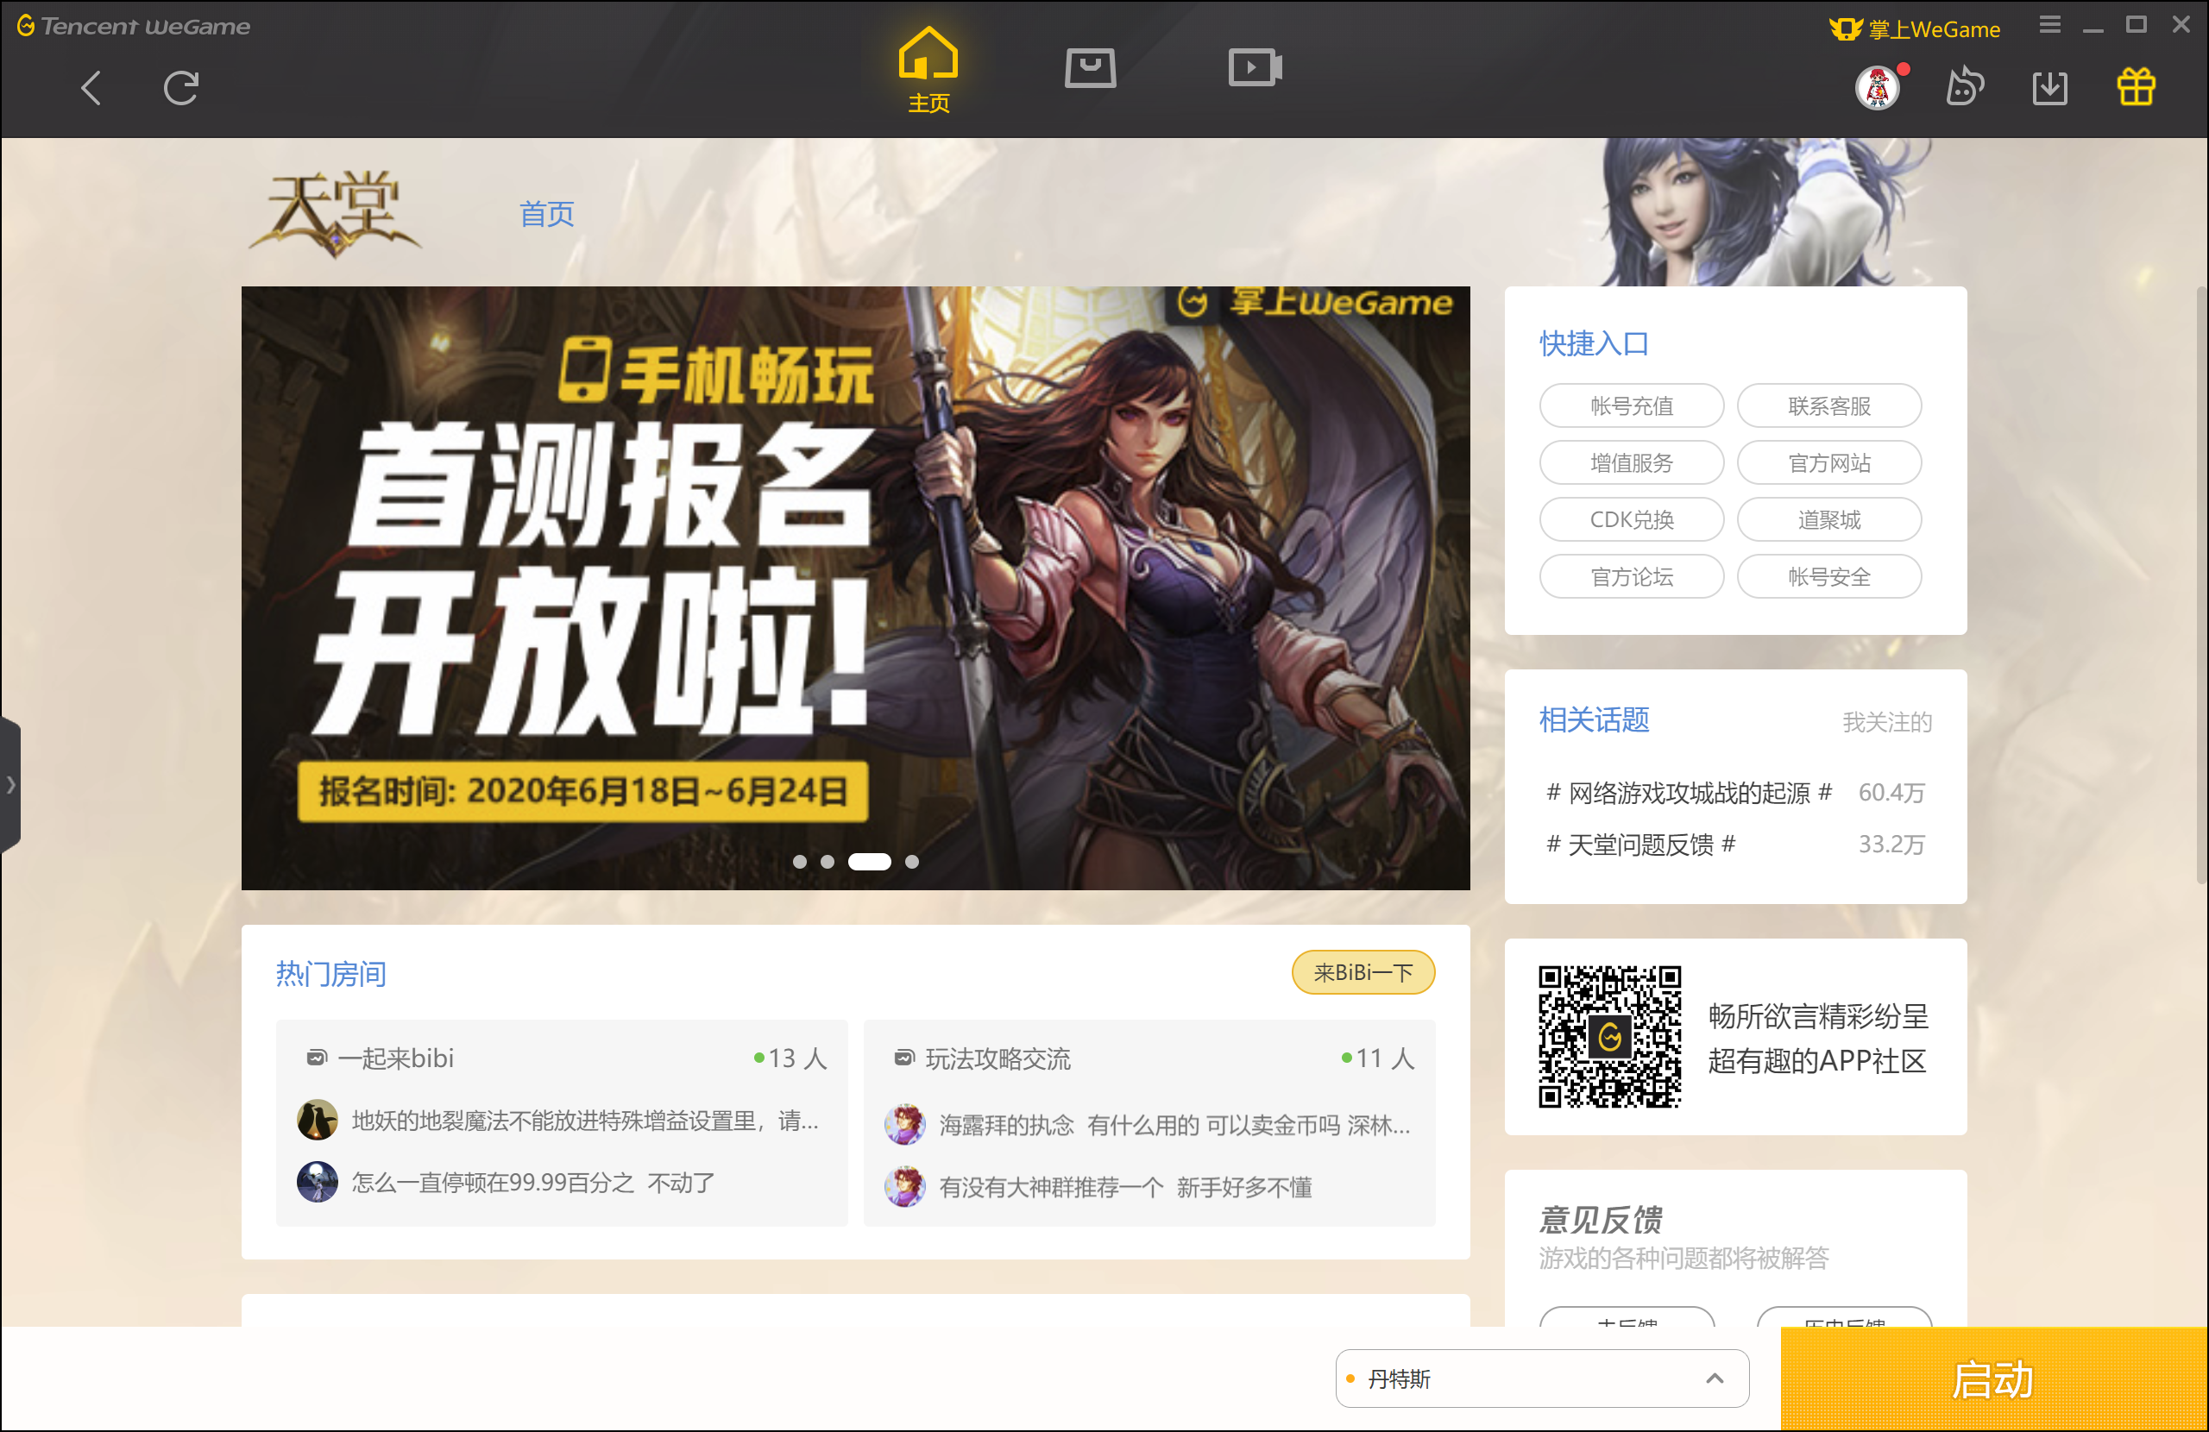
Task: Click the 玩法攻略交流 chat bubble icon
Action: tap(904, 1058)
